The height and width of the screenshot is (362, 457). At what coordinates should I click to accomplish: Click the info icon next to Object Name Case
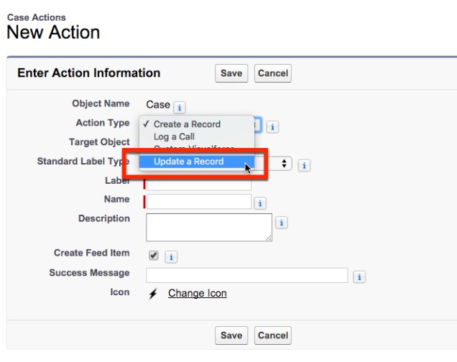coord(180,108)
